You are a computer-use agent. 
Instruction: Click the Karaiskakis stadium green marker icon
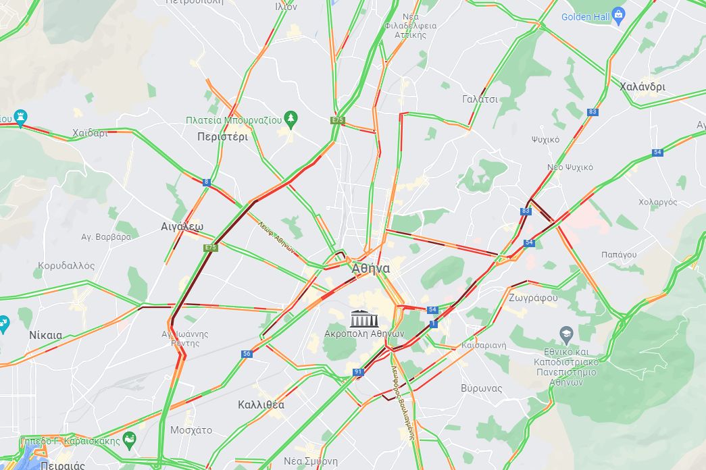129,440
